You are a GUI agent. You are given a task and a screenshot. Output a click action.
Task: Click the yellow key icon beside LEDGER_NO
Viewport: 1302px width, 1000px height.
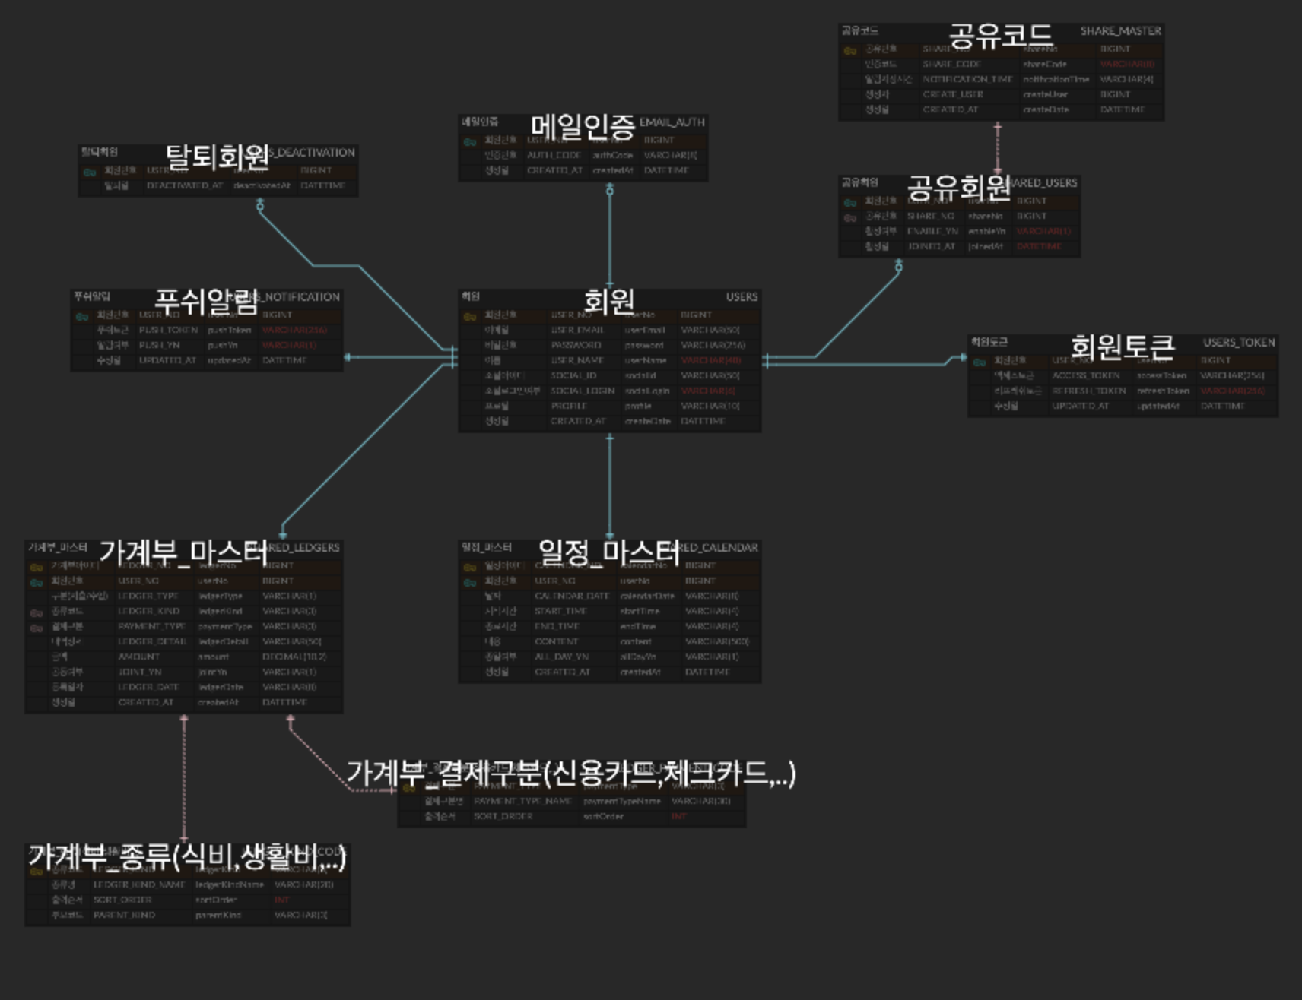click(x=36, y=567)
